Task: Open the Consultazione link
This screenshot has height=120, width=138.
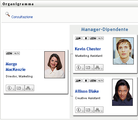Action: 22,17
